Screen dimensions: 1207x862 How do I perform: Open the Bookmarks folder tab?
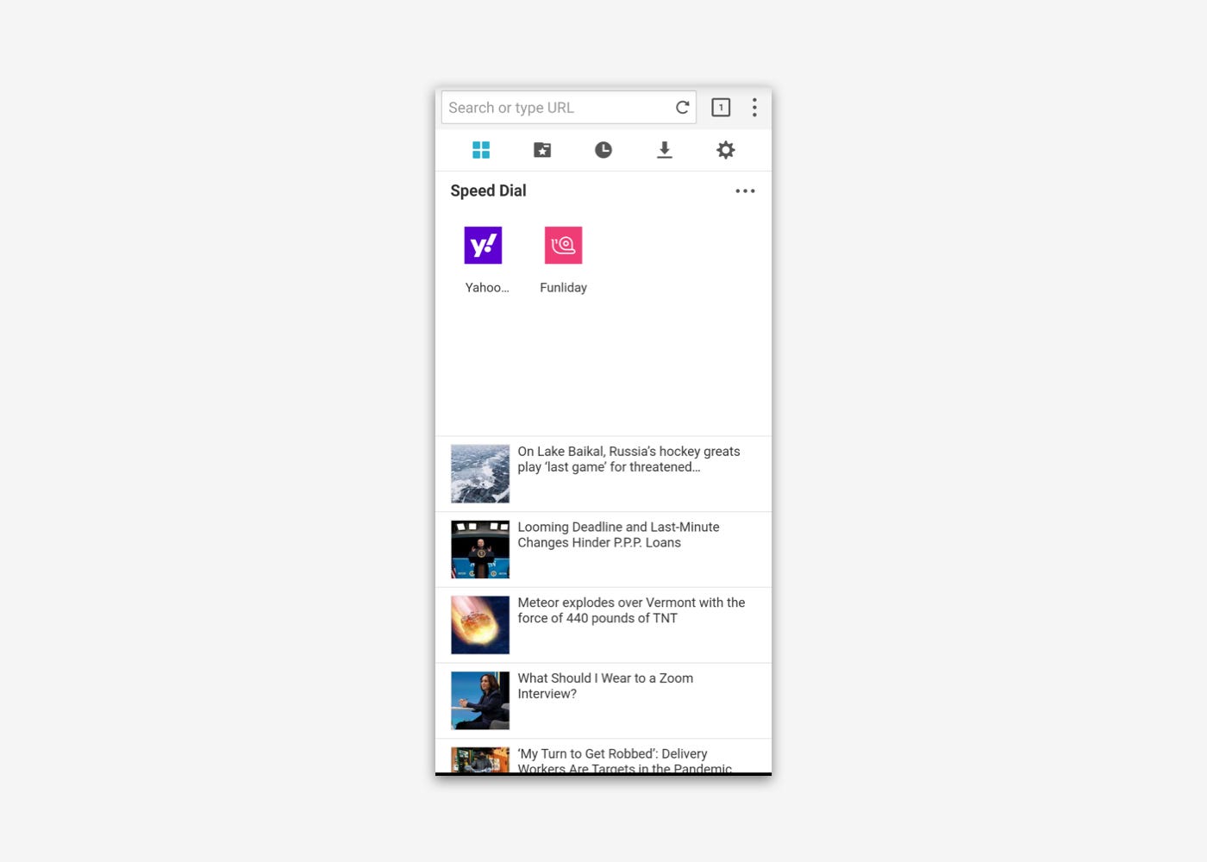542,150
